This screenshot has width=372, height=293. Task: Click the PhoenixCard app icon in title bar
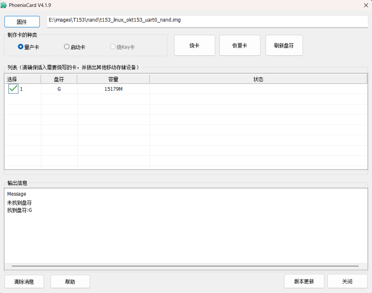[4, 5]
